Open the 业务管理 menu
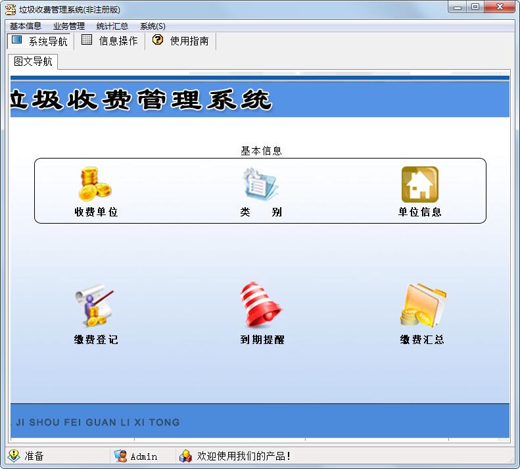Viewport: 520px width, 469px height. coord(69,26)
